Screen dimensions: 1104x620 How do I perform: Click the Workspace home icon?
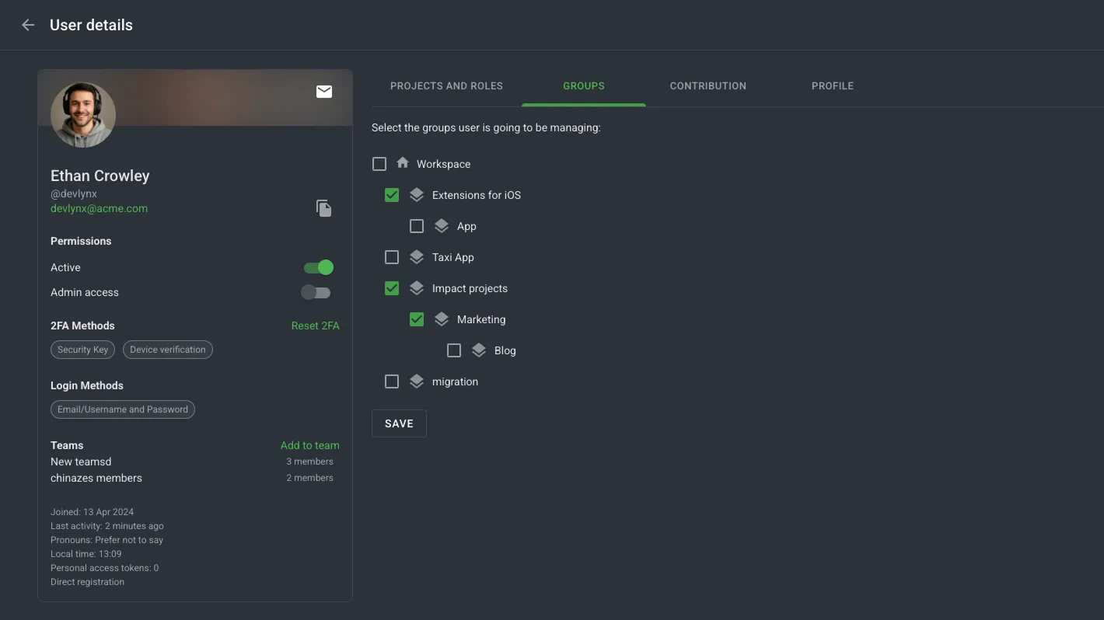coord(403,163)
